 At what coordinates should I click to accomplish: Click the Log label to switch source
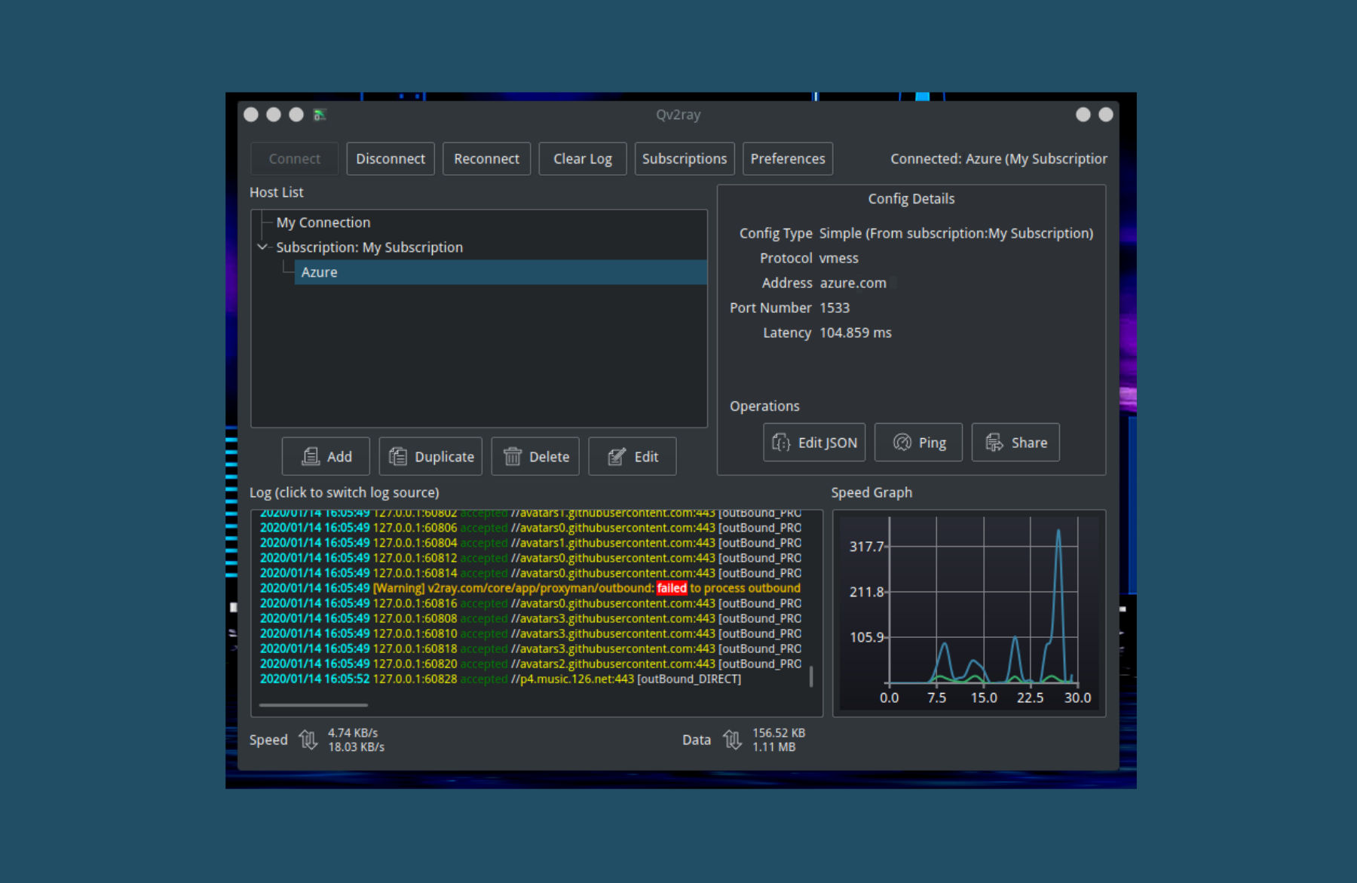pos(345,492)
